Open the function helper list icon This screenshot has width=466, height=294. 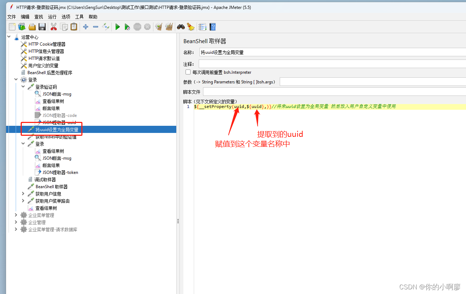[203, 27]
